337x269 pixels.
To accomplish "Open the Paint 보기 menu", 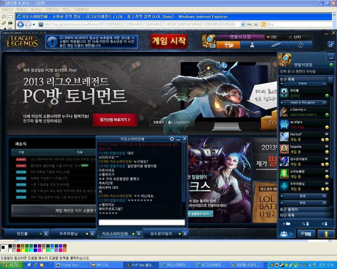I will click(x=36, y=9).
